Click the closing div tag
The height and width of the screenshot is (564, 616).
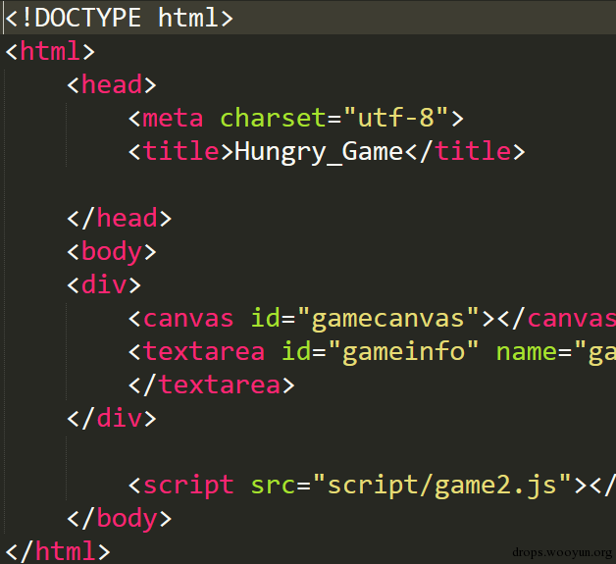112,419
